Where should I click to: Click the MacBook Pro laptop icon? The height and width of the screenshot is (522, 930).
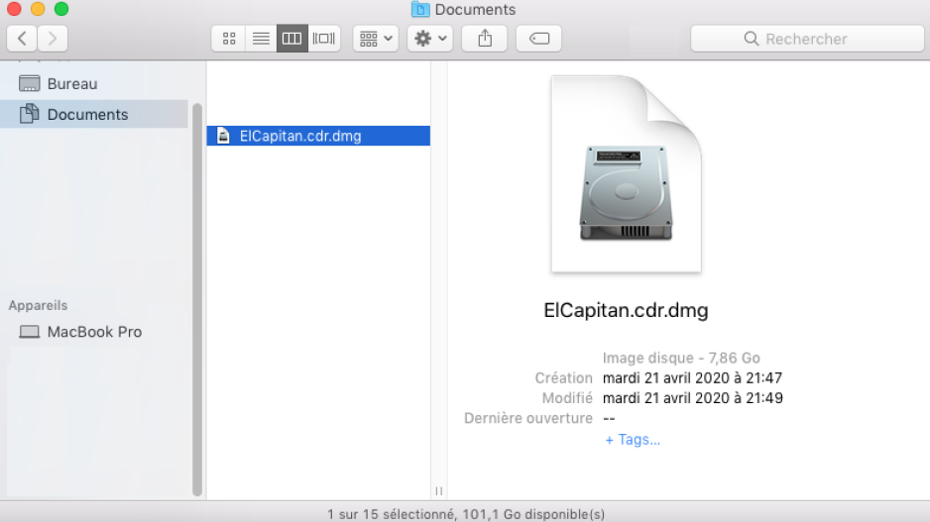(x=29, y=332)
